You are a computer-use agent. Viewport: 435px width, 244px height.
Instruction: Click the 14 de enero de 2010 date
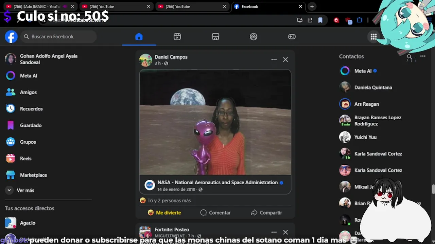click(176, 189)
